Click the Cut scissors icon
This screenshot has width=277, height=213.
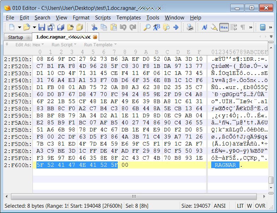coord(94,27)
